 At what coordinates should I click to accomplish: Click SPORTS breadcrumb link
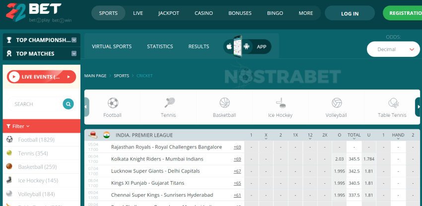[121, 76]
